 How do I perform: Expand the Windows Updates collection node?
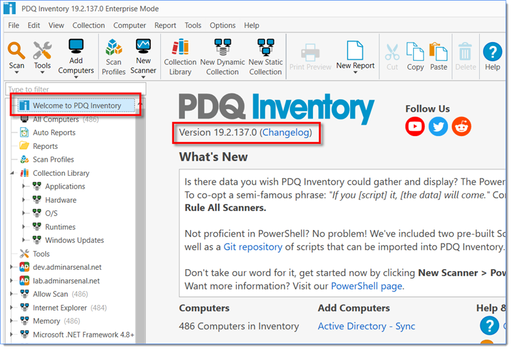[24, 240]
